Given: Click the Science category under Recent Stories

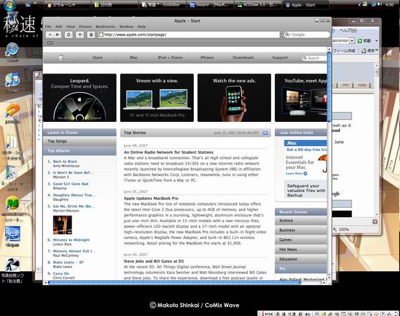Looking at the screenshot, I should coord(301,220).
